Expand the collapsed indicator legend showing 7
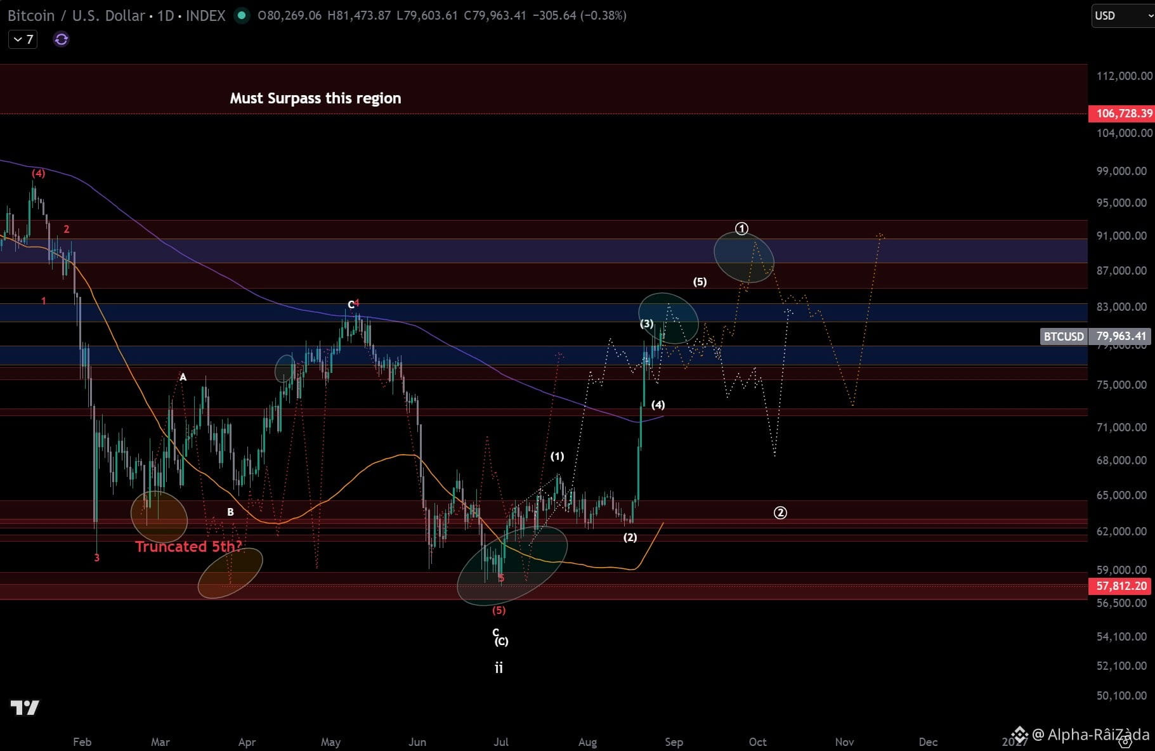1155x751 pixels. (x=23, y=39)
